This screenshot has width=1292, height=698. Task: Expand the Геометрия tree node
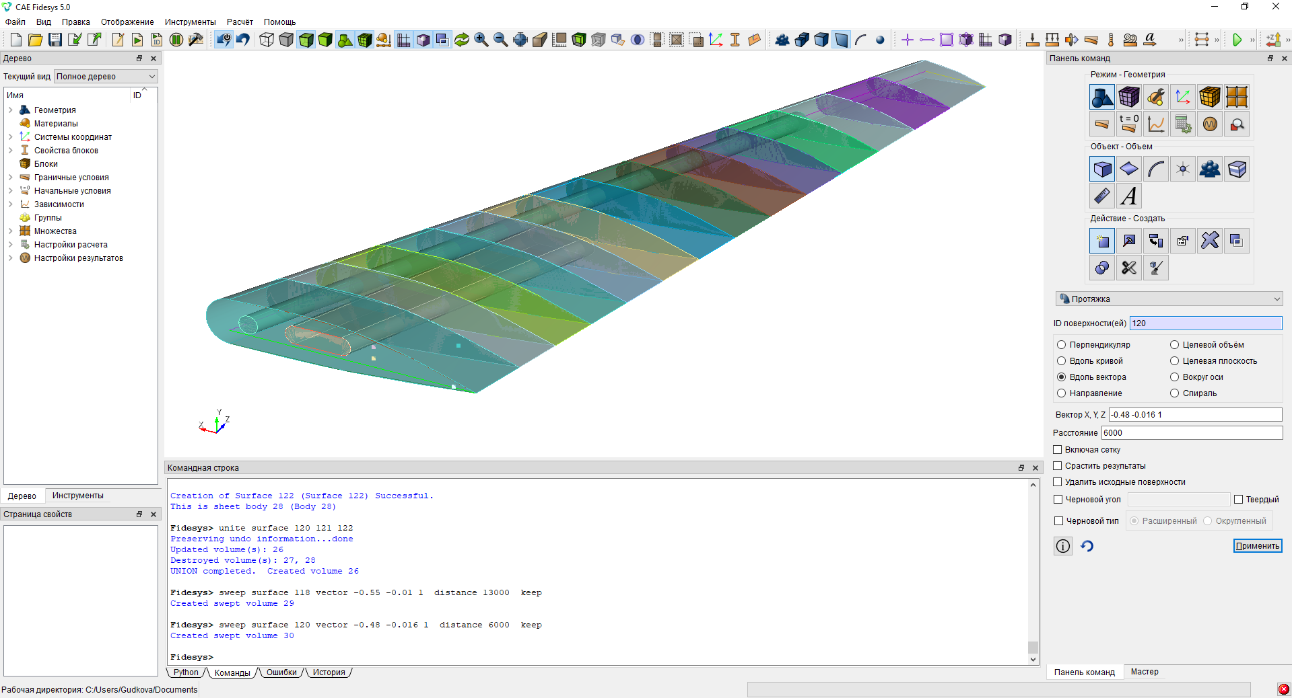[11, 110]
